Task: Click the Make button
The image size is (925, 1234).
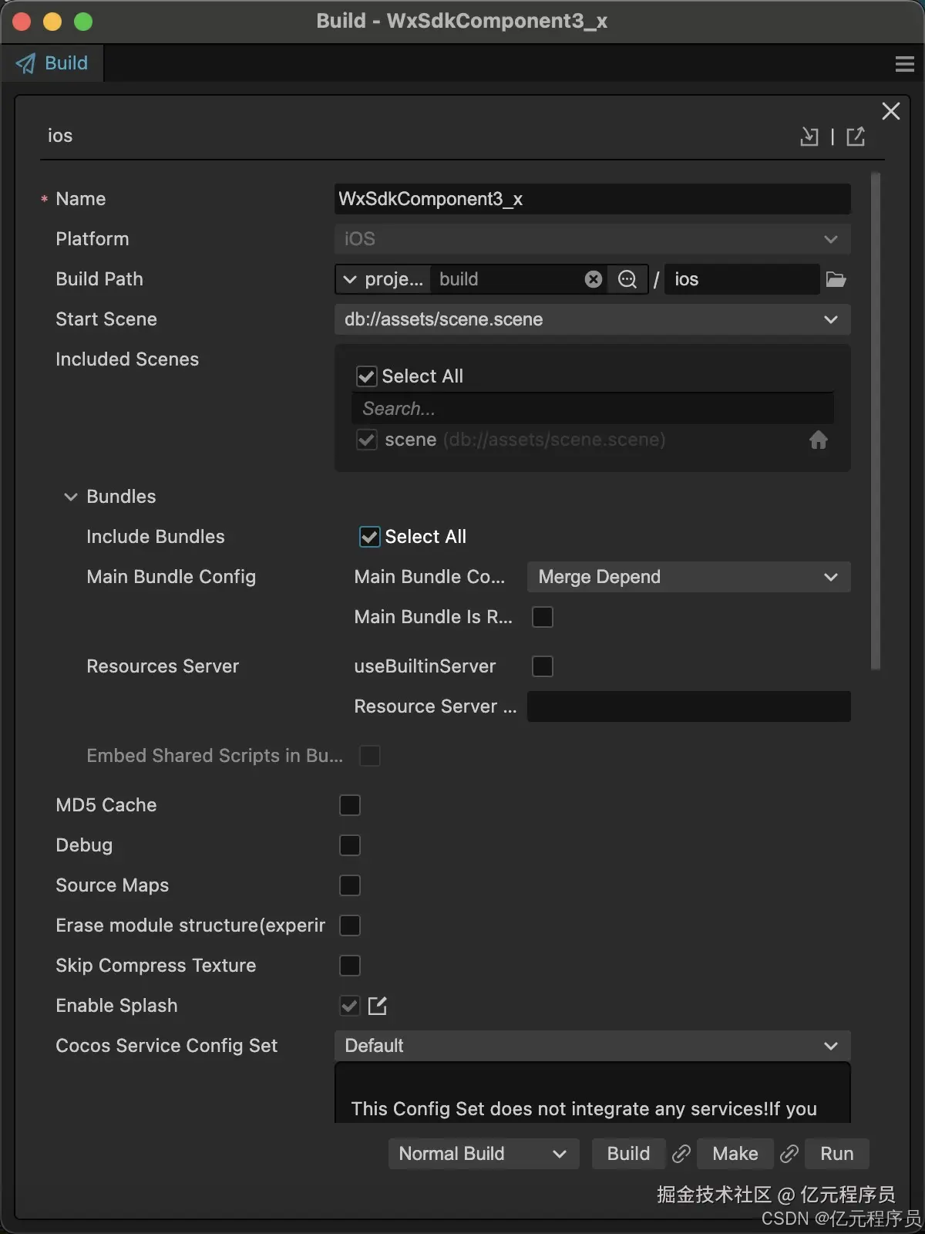Action: pos(735,1154)
